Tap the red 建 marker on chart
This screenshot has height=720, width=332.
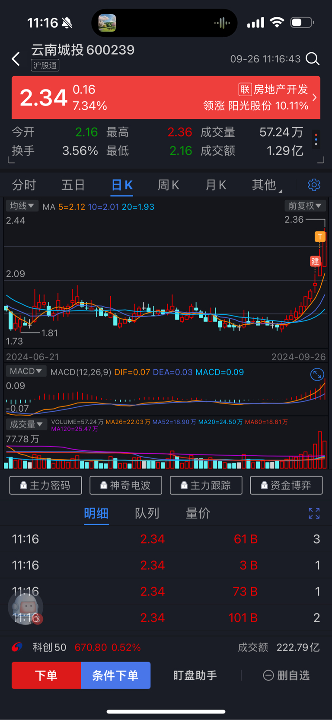315,261
